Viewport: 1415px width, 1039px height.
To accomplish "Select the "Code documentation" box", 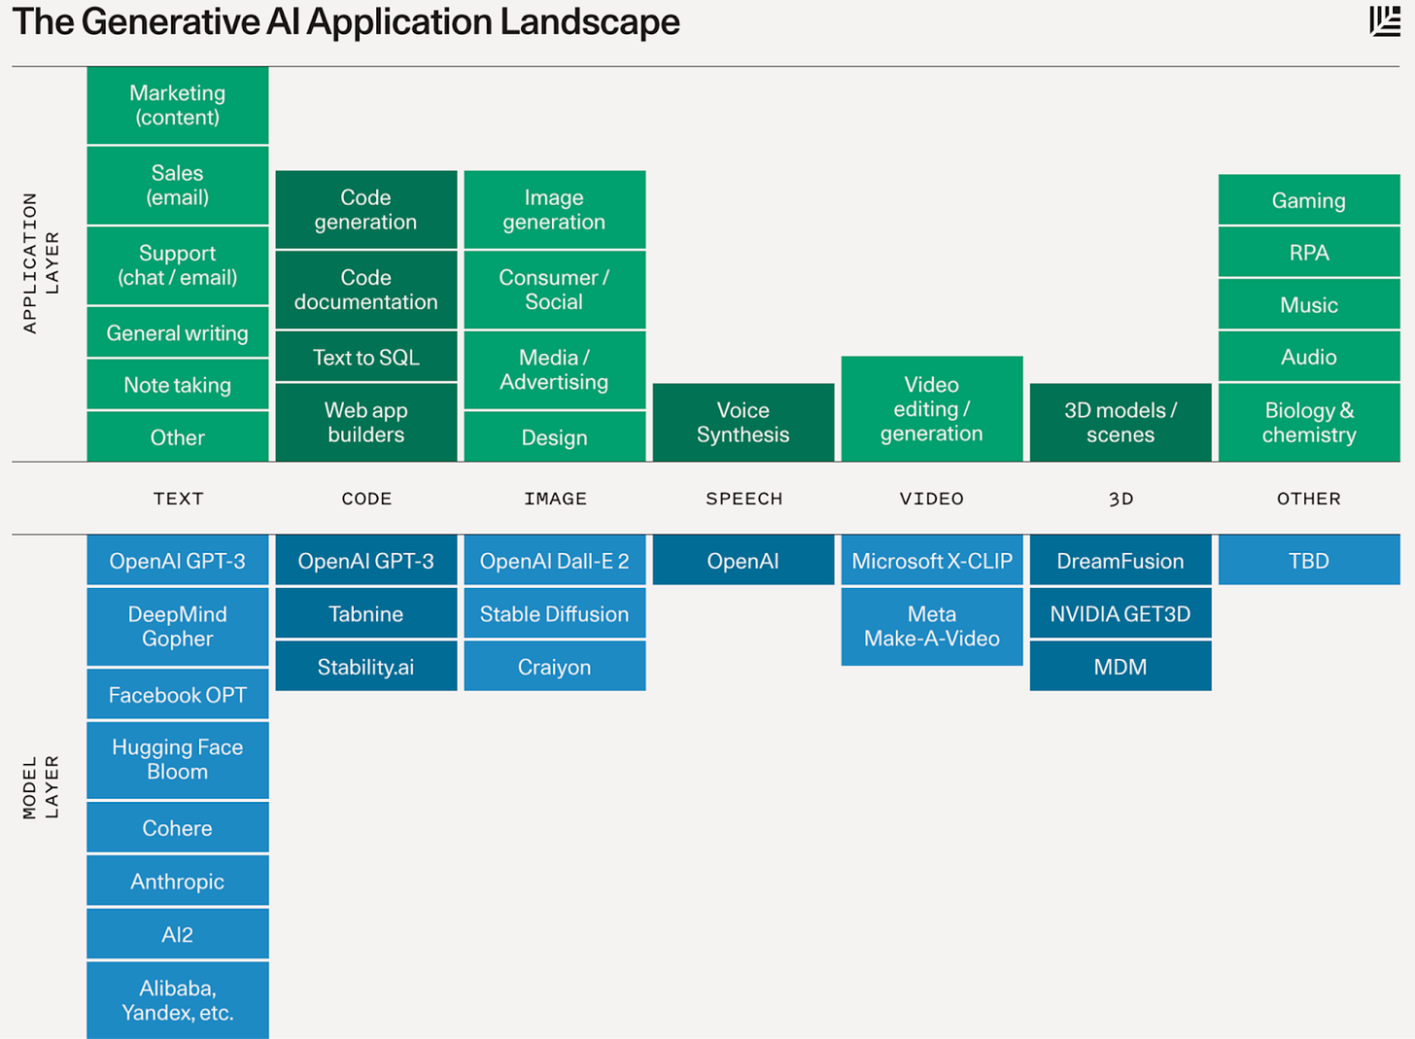I will click(366, 290).
